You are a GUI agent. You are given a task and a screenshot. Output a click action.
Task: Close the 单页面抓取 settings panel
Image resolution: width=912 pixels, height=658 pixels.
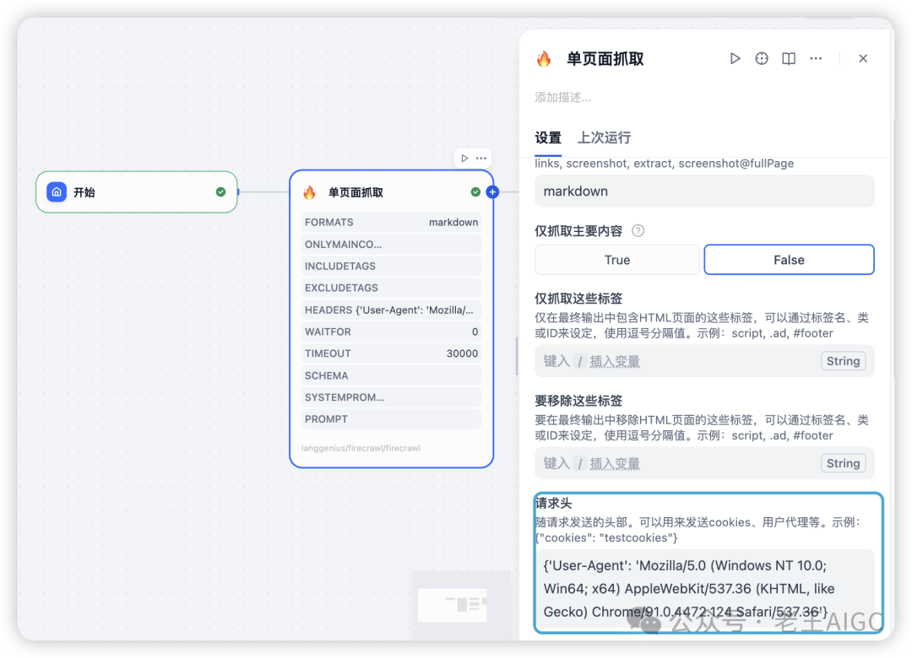pyautogui.click(x=863, y=59)
